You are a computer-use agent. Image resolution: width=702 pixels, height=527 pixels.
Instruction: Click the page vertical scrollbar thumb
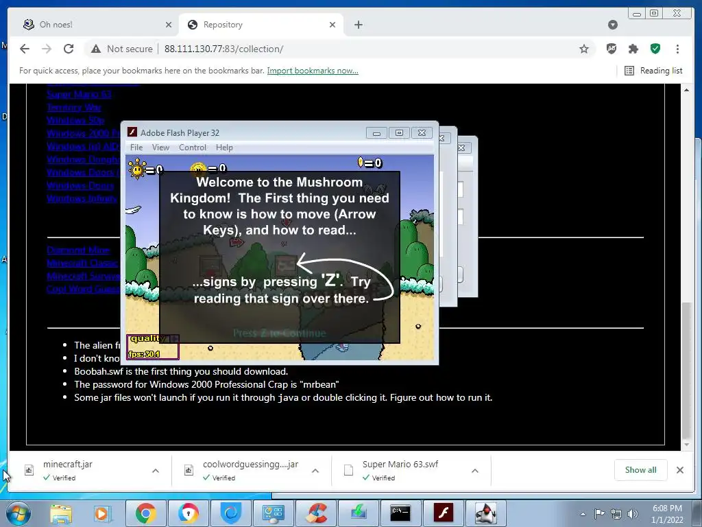click(x=686, y=370)
